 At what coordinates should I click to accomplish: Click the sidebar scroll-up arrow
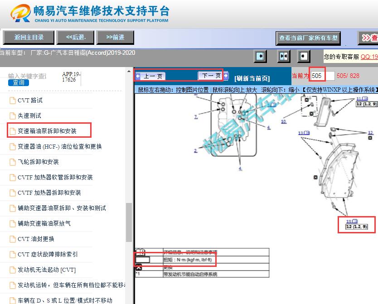(129, 71)
